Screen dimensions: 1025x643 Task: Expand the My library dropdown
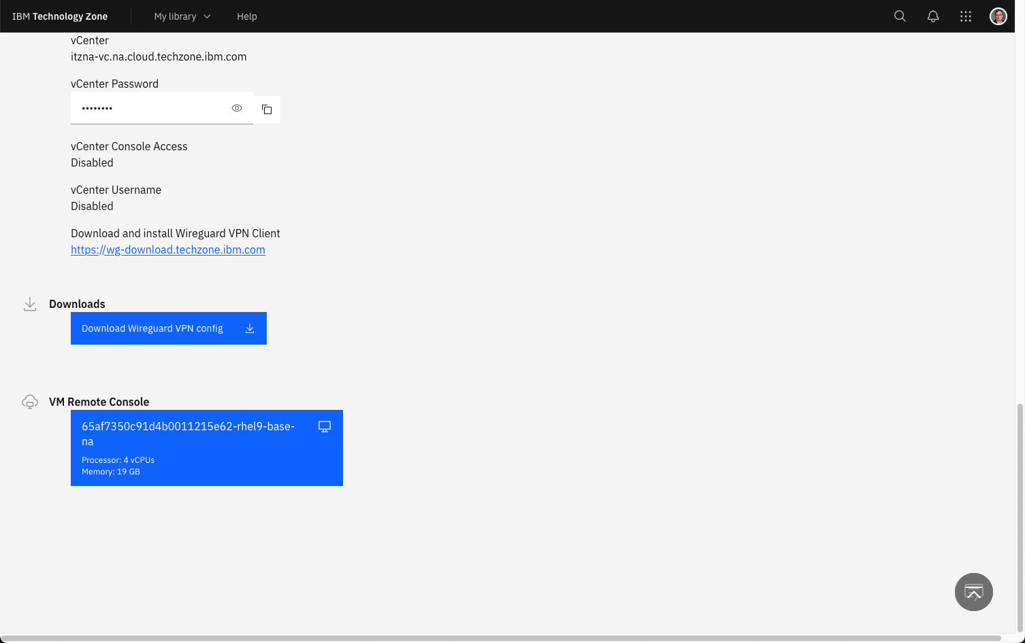(x=182, y=16)
